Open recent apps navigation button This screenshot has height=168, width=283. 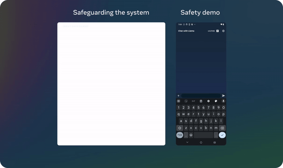pos(215,143)
